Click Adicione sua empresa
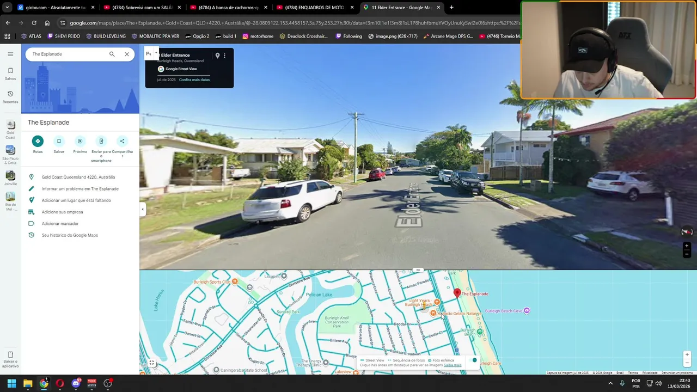The image size is (697, 392). click(62, 212)
